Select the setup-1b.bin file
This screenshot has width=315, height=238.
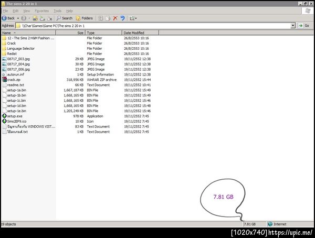(14, 95)
